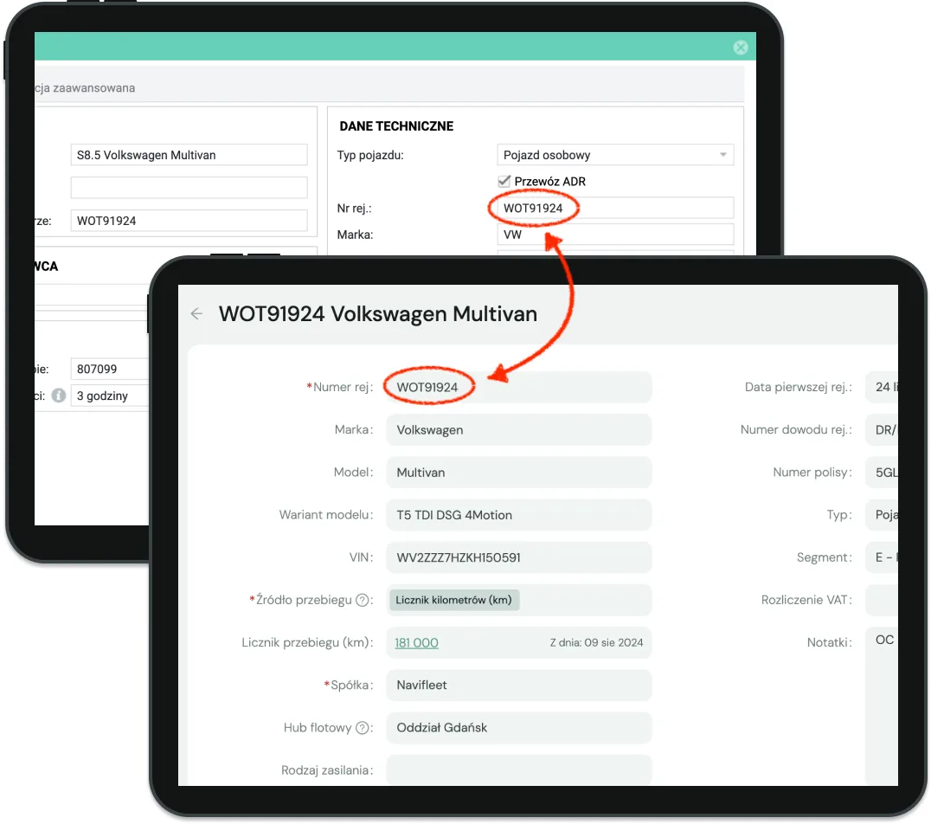The height and width of the screenshot is (824, 931).
Task: Click the Data pierwszej rej. field
Action: tap(882, 388)
